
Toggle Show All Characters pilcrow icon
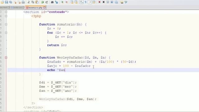click(86, 2)
